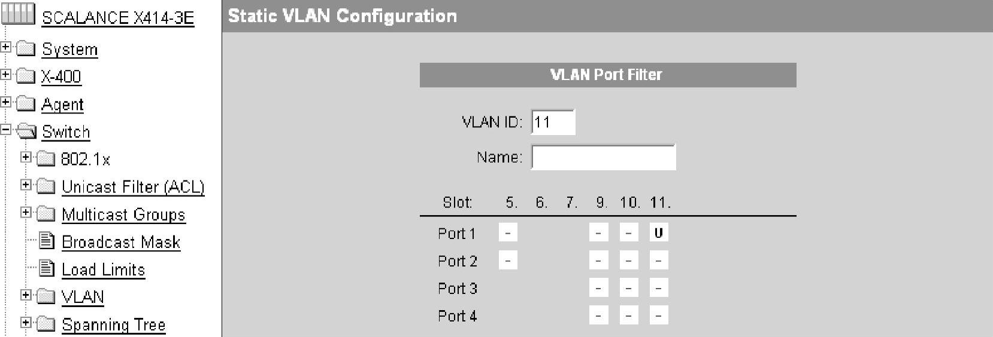This screenshot has height=337, width=993.
Task: Open the SCALANCE X414-3E link
Action: point(118,18)
